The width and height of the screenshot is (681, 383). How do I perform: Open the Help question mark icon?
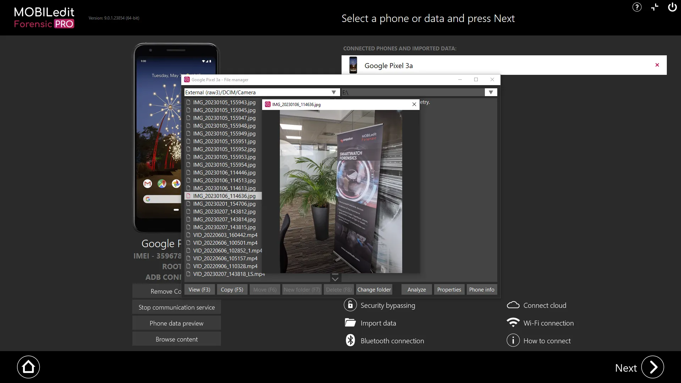click(x=637, y=7)
